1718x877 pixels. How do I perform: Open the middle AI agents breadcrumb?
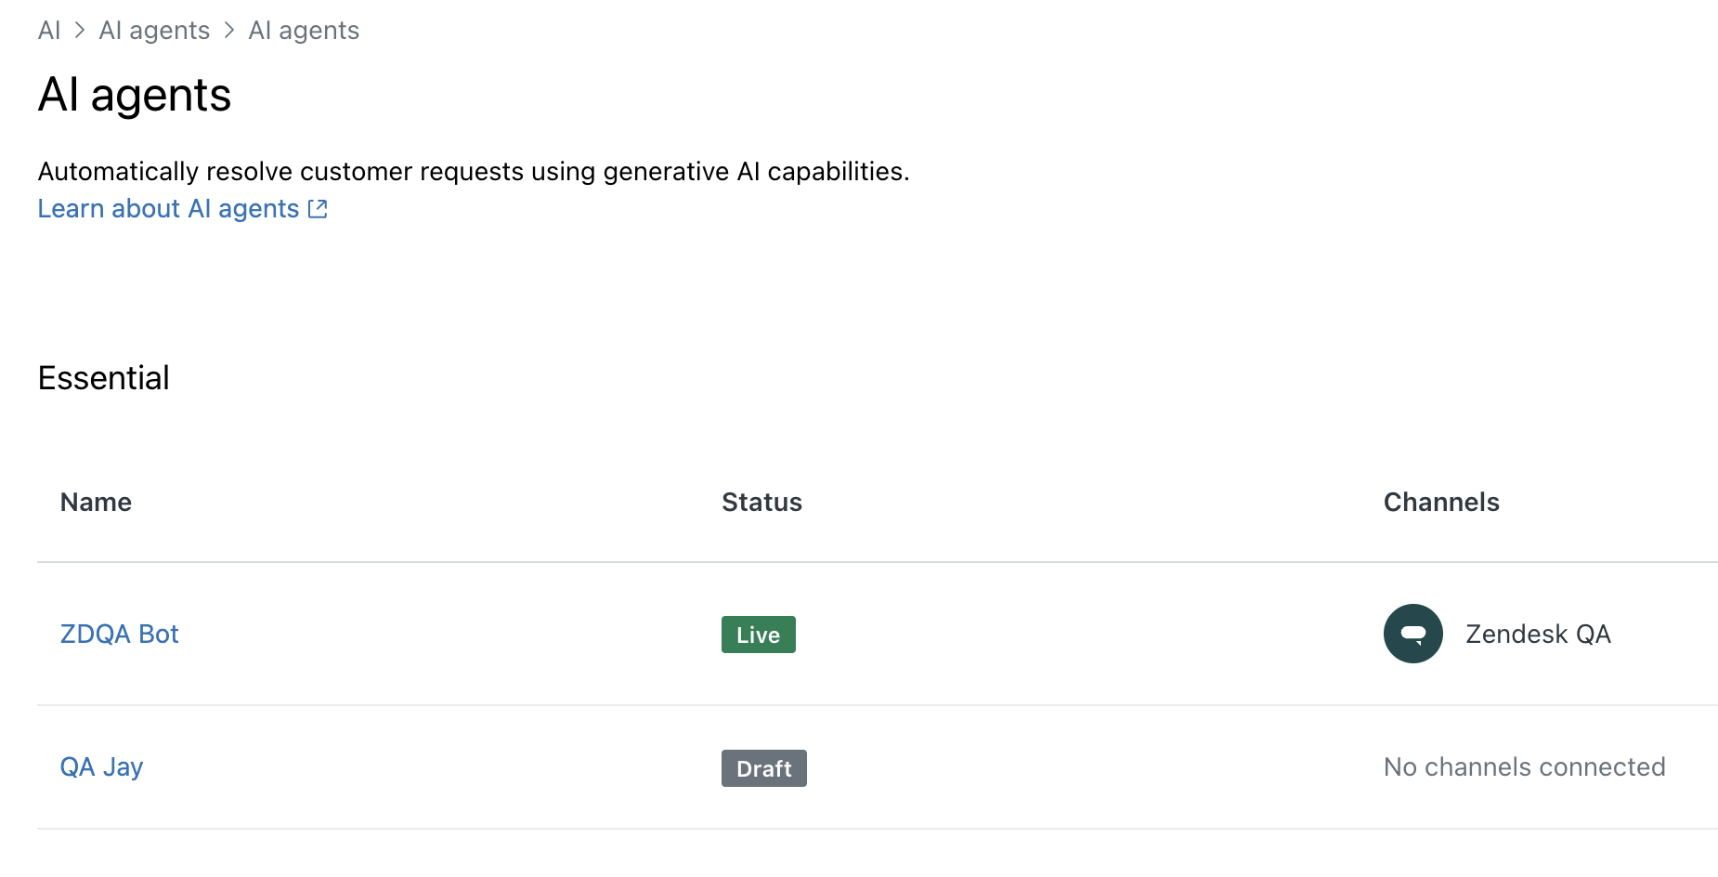pos(154,31)
